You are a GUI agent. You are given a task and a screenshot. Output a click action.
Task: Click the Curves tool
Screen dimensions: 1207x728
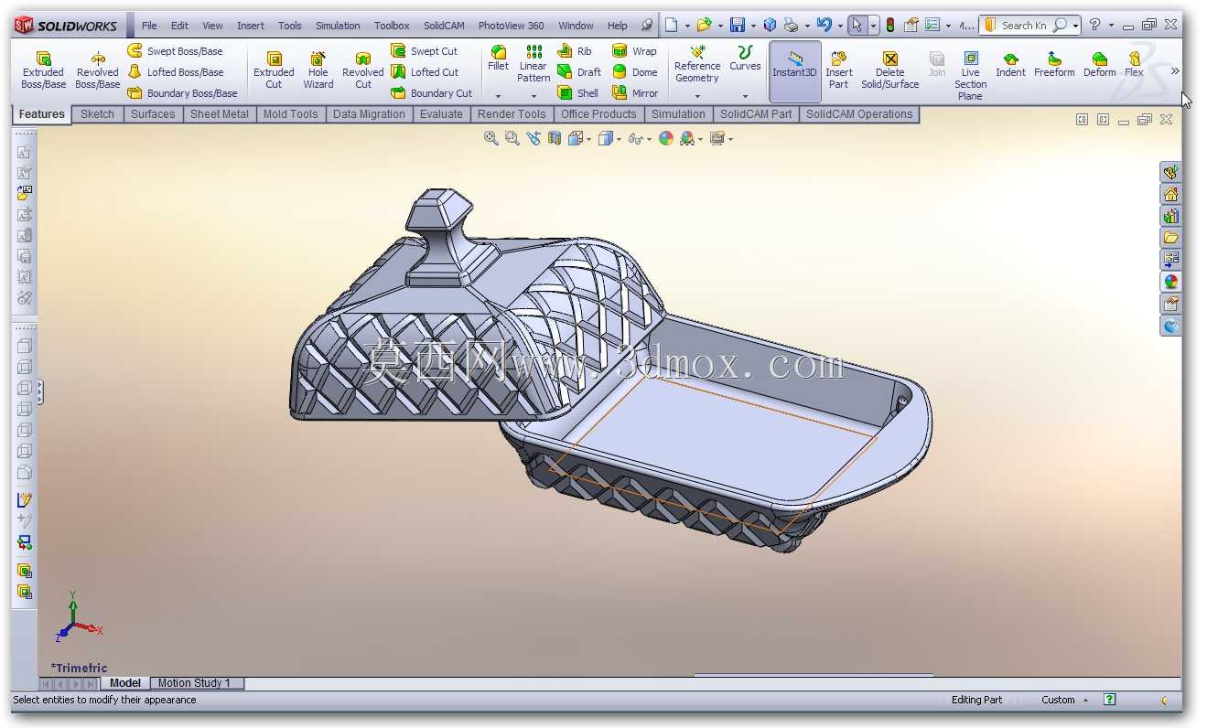(745, 59)
